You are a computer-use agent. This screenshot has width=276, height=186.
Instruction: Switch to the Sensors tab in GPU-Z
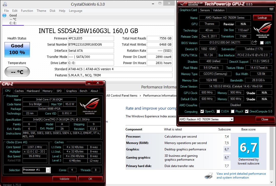pos(205,10)
